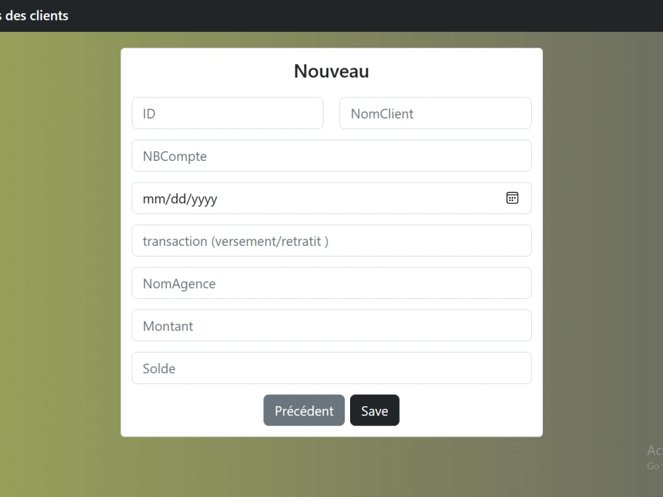Go back with the Précédent button
This screenshot has width=663, height=497.
[x=304, y=410]
